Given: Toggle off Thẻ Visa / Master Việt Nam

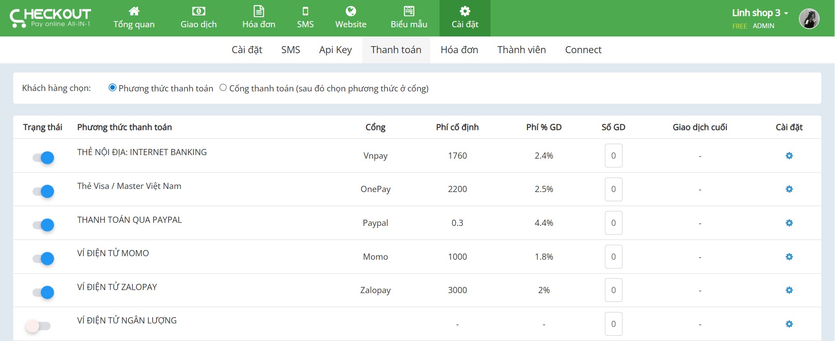Looking at the screenshot, I should (43, 191).
